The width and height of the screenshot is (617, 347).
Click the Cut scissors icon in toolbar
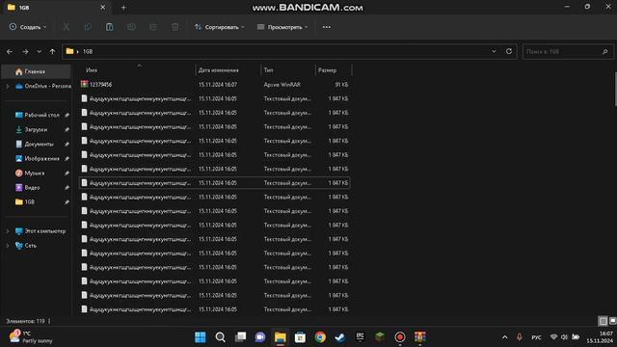point(67,27)
